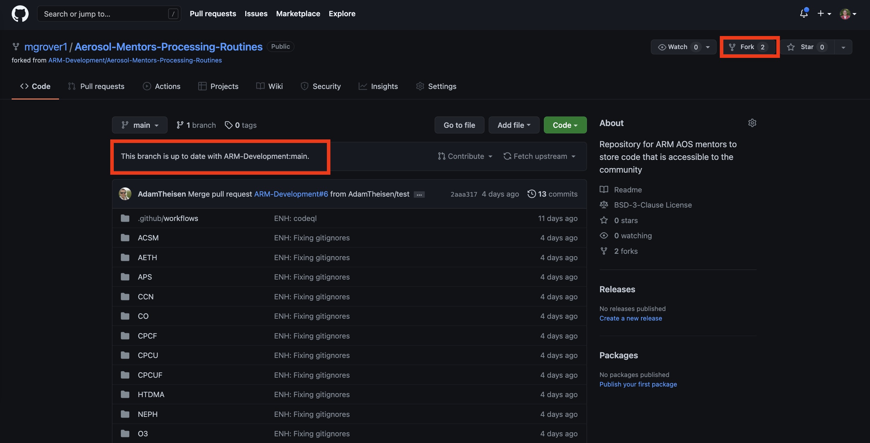Screen dimensions: 870x443
Task: Open the plus create-new menu
Action: (x=824, y=13)
